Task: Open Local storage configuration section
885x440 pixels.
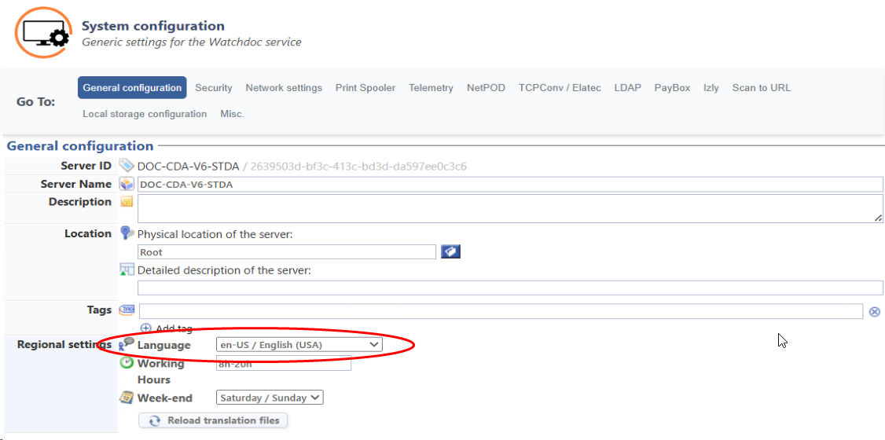Action: [145, 114]
